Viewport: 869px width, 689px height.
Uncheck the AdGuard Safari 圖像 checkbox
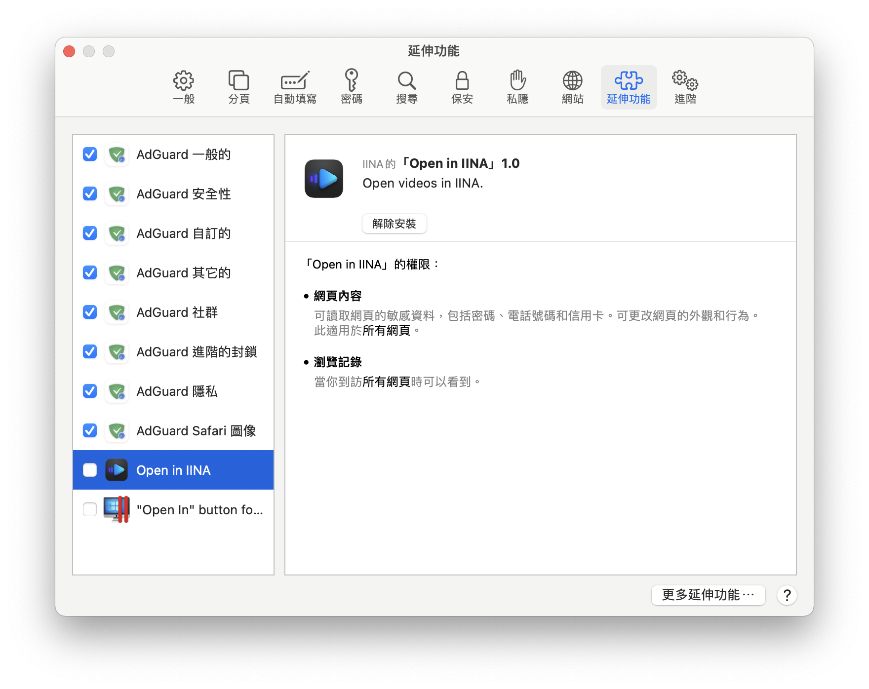tap(90, 431)
